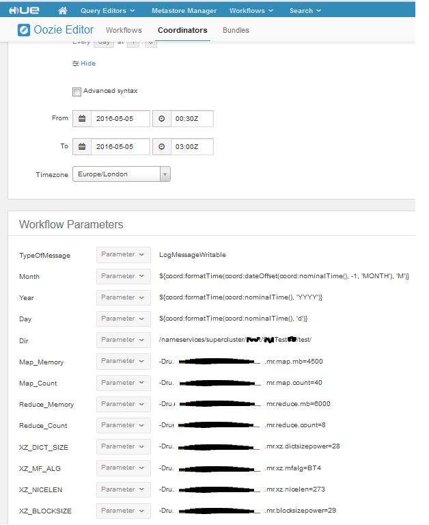The height and width of the screenshot is (525, 429).
Task: Open the Workflows dropdown in top bar
Action: (251, 11)
